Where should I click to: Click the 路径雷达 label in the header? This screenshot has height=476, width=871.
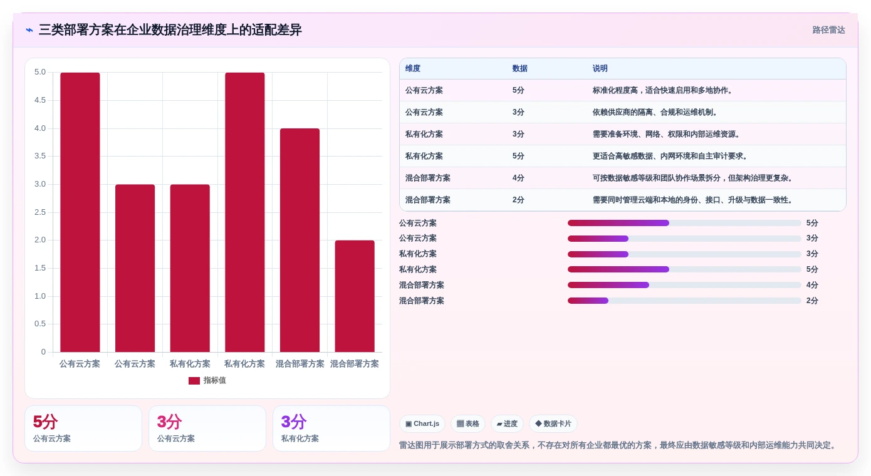coord(828,30)
